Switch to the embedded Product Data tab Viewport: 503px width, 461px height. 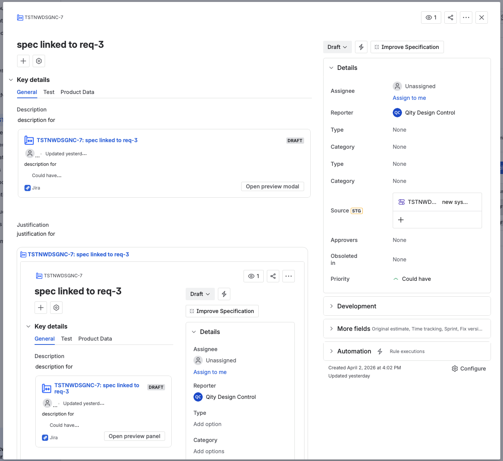(x=95, y=339)
